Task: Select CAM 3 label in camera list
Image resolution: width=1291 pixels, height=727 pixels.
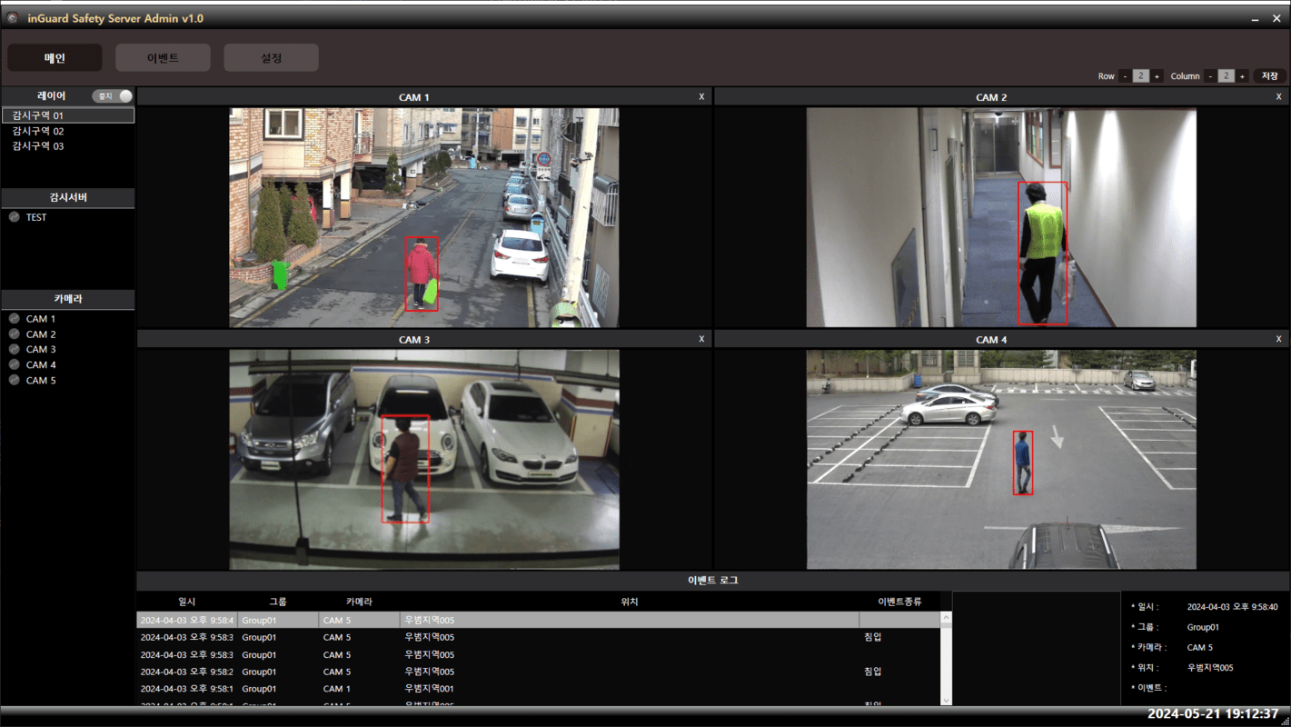Action: [x=41, y=349]
